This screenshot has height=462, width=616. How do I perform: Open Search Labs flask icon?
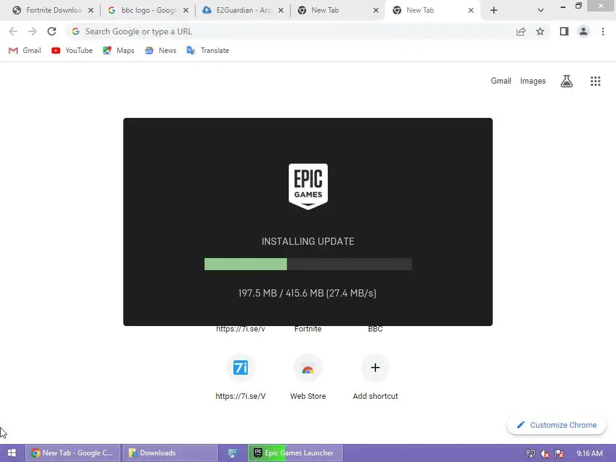click(567, 81)
